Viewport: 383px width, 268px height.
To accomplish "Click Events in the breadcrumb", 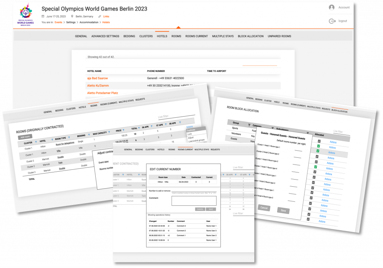I will point(58,22).
